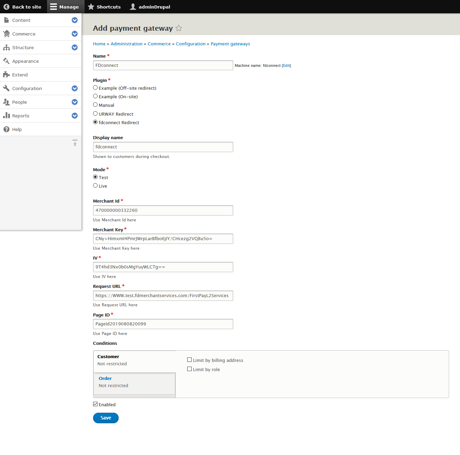Open the Manage toolbar menu

[x=65, y=7]
